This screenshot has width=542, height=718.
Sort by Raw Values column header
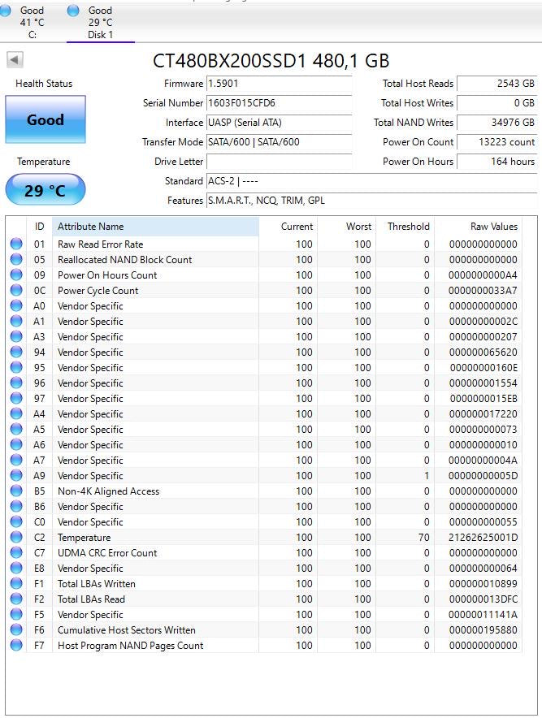tap(478, 227)
